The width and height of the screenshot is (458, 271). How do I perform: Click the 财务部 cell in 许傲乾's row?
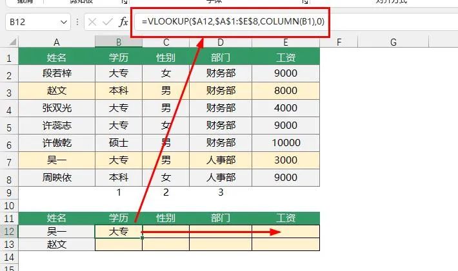tap(221, 143)
